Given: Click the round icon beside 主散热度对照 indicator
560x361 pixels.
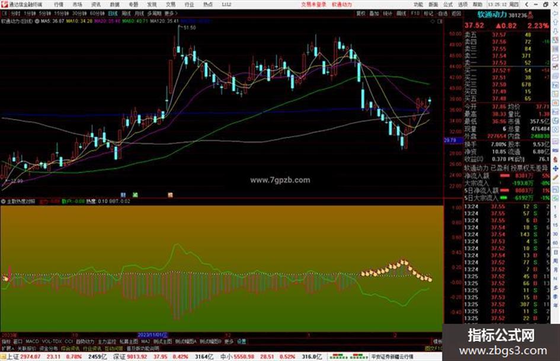Looking at the screenshot, I should point(3,201).
